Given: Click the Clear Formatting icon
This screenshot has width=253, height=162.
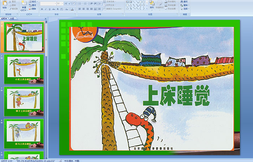Looking at the screenshot, I should (x=74, y=3).
